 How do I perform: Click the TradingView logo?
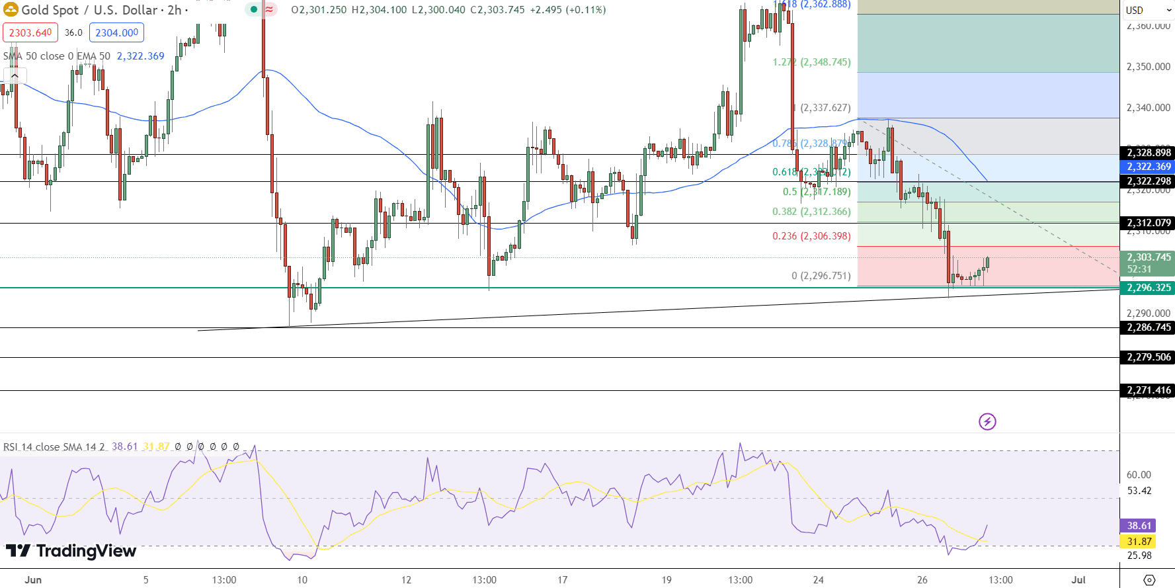click(71, 551)
